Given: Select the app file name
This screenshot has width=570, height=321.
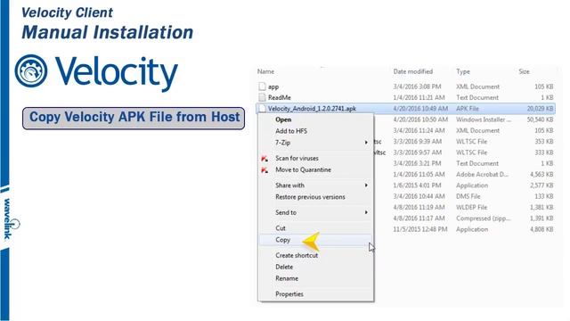Looking at the screenshot, I should pos(273,86).
